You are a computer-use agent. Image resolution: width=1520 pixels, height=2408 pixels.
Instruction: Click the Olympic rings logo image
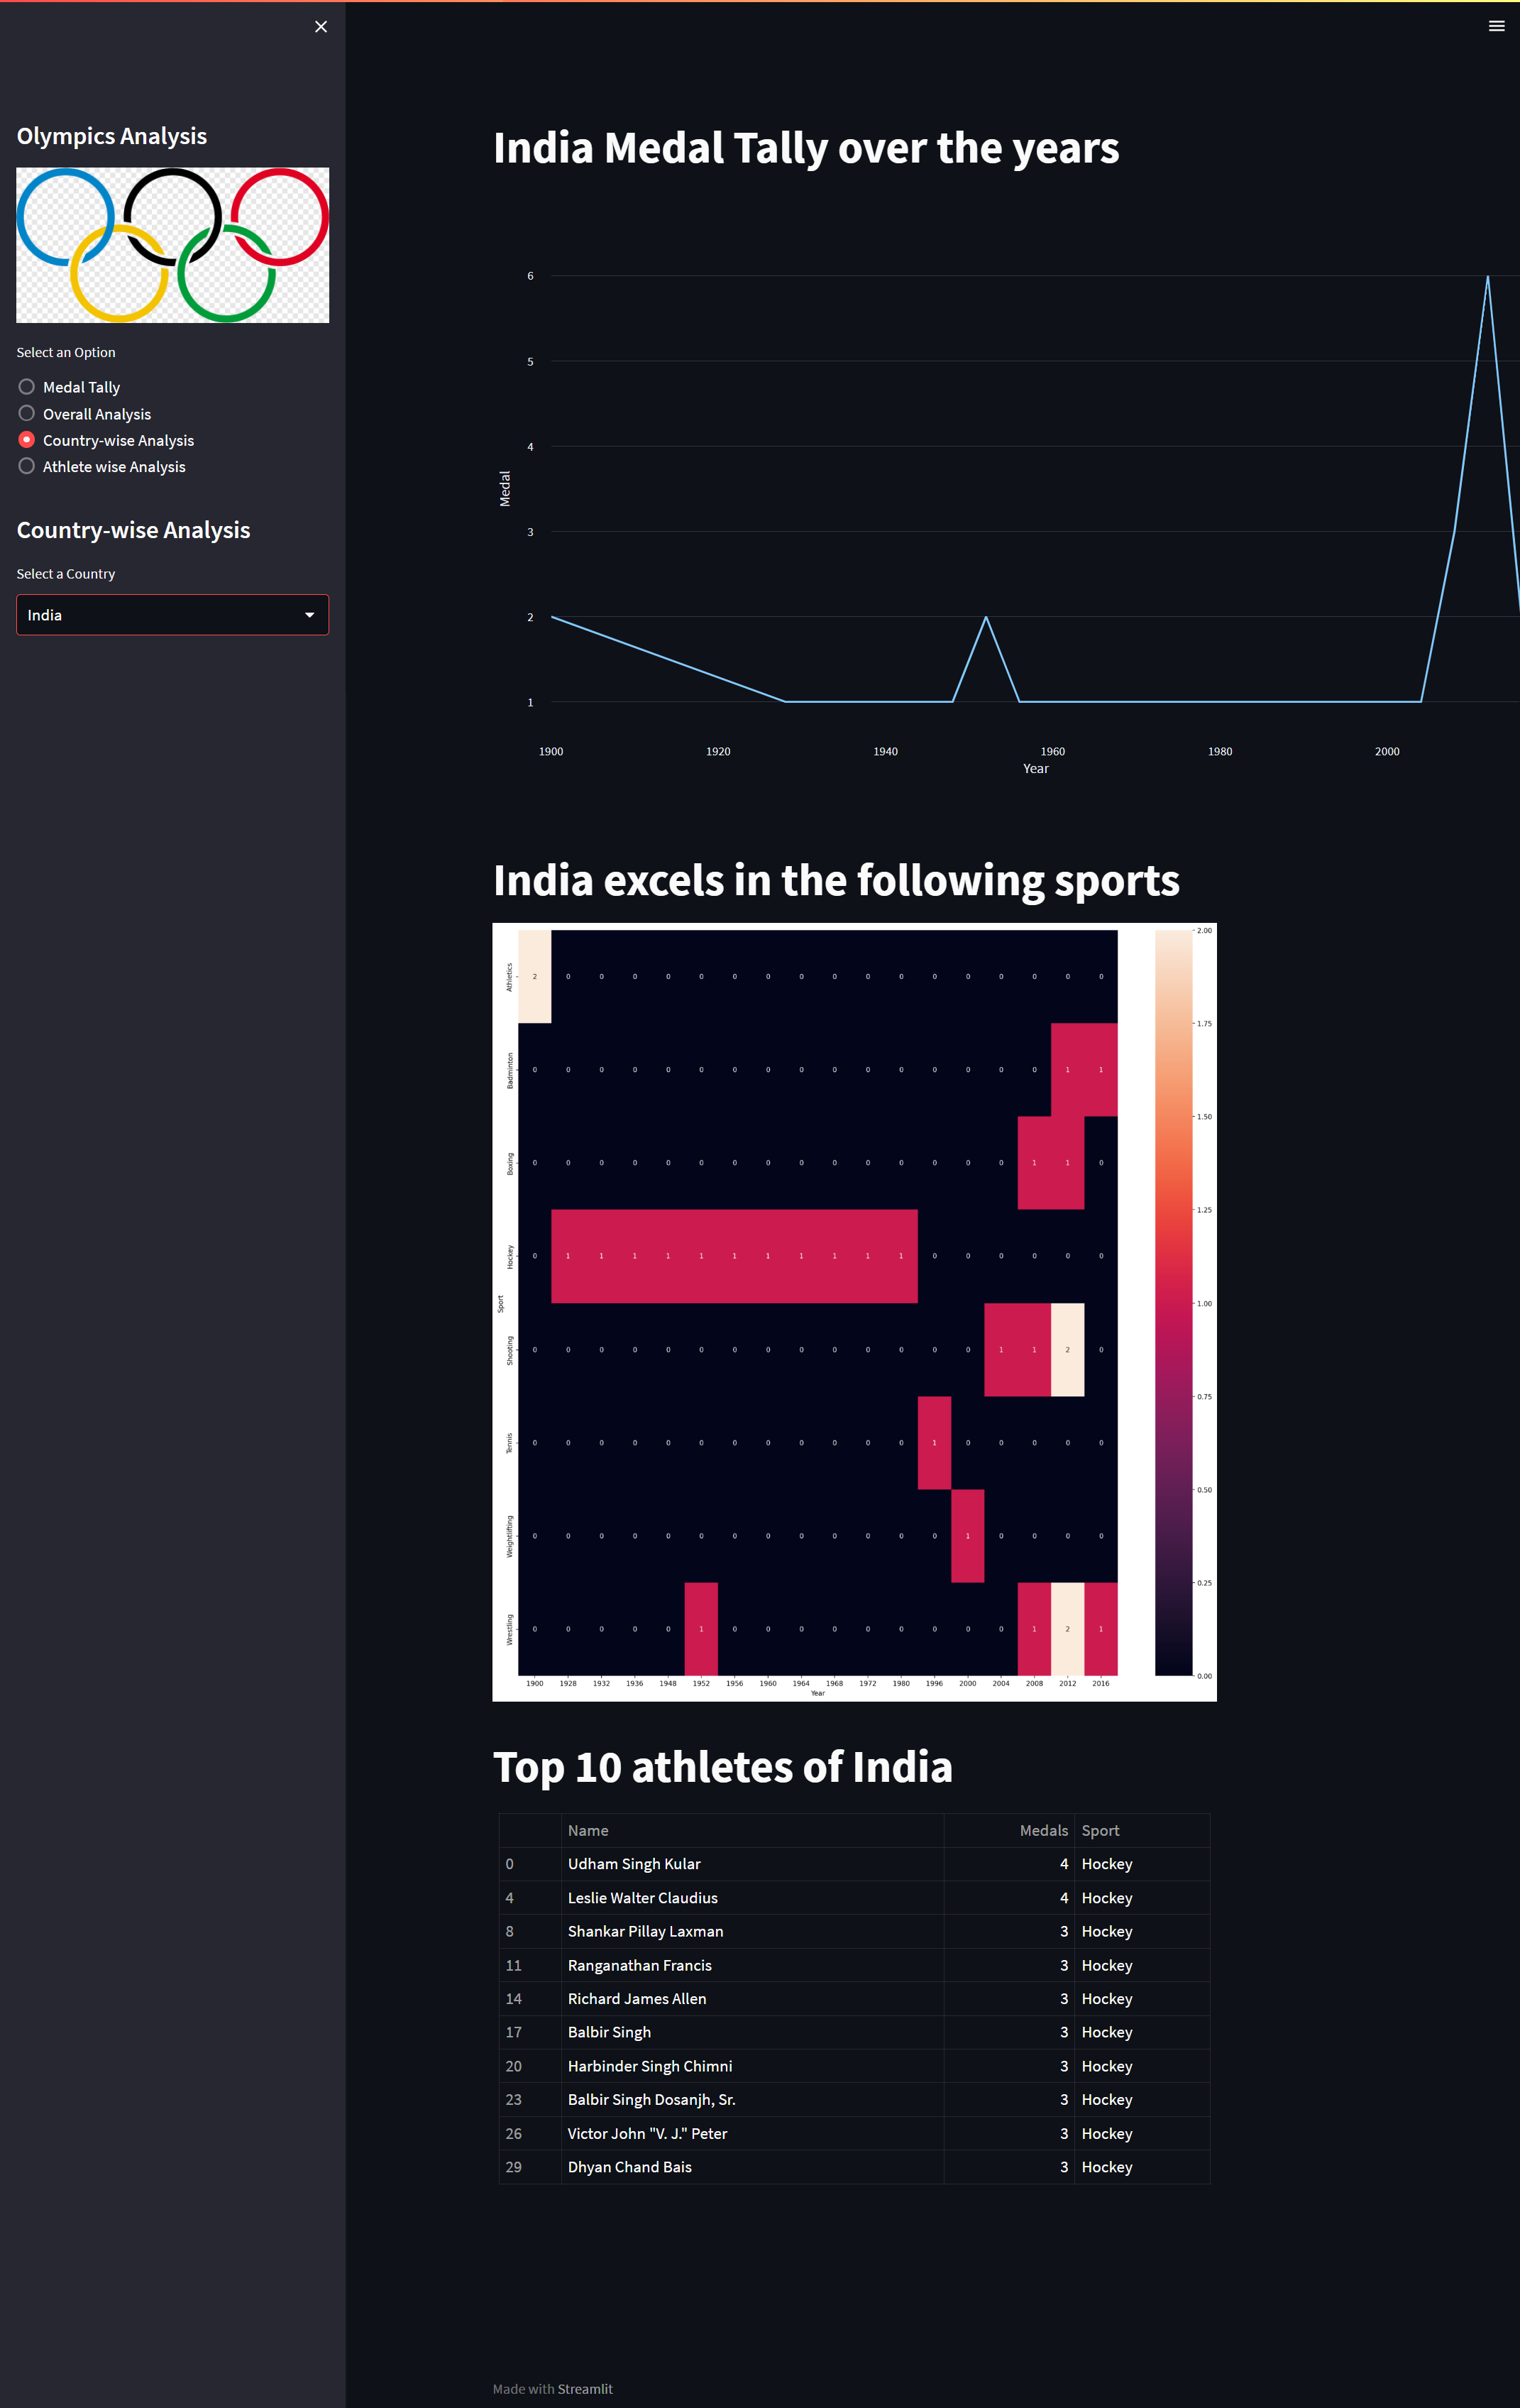[172, 244]
